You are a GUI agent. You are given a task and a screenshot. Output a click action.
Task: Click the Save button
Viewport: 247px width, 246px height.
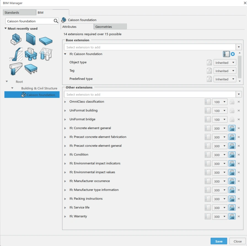tap(219, 241)
